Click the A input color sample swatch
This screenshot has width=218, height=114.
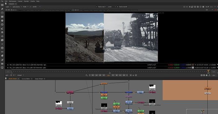click(193, 65)
